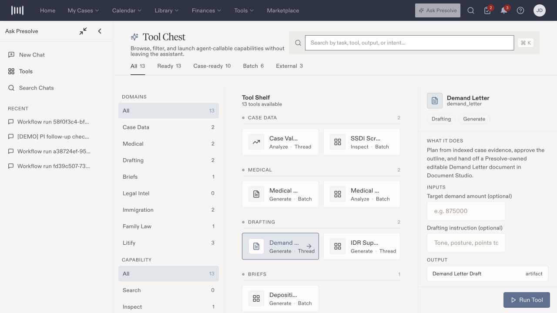Viewport: 557px width, 313px height.
Task: Open the global search magnifier icon
Action: [471, 10]
